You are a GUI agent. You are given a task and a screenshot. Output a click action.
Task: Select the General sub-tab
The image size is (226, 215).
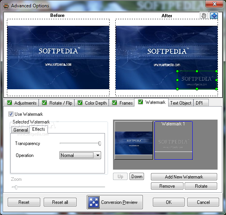20,130
